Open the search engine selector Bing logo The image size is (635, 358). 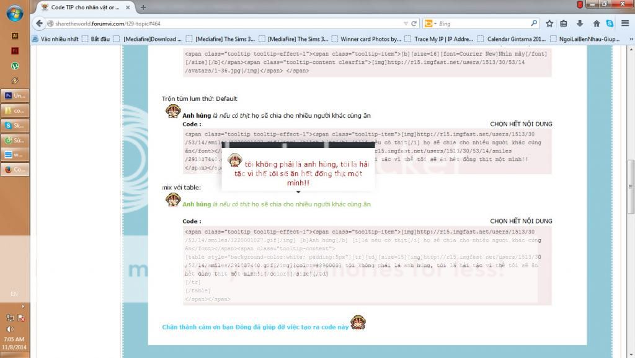[430, 24]
